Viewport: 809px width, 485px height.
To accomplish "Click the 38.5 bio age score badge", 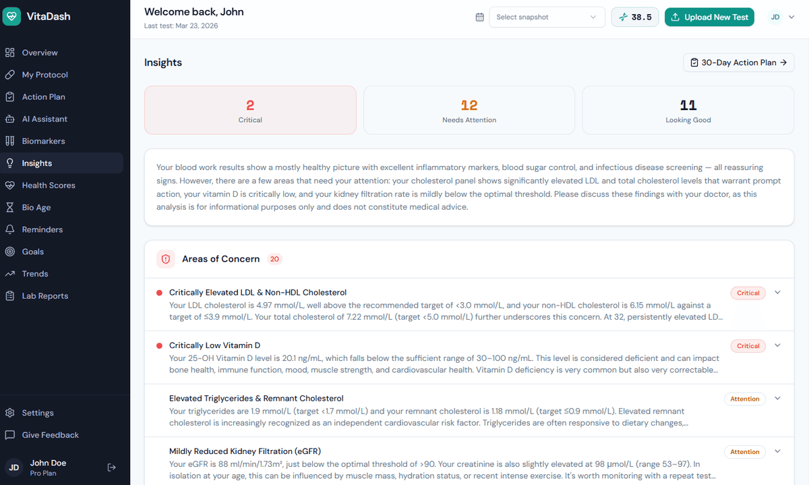I will tap(634, 17).
